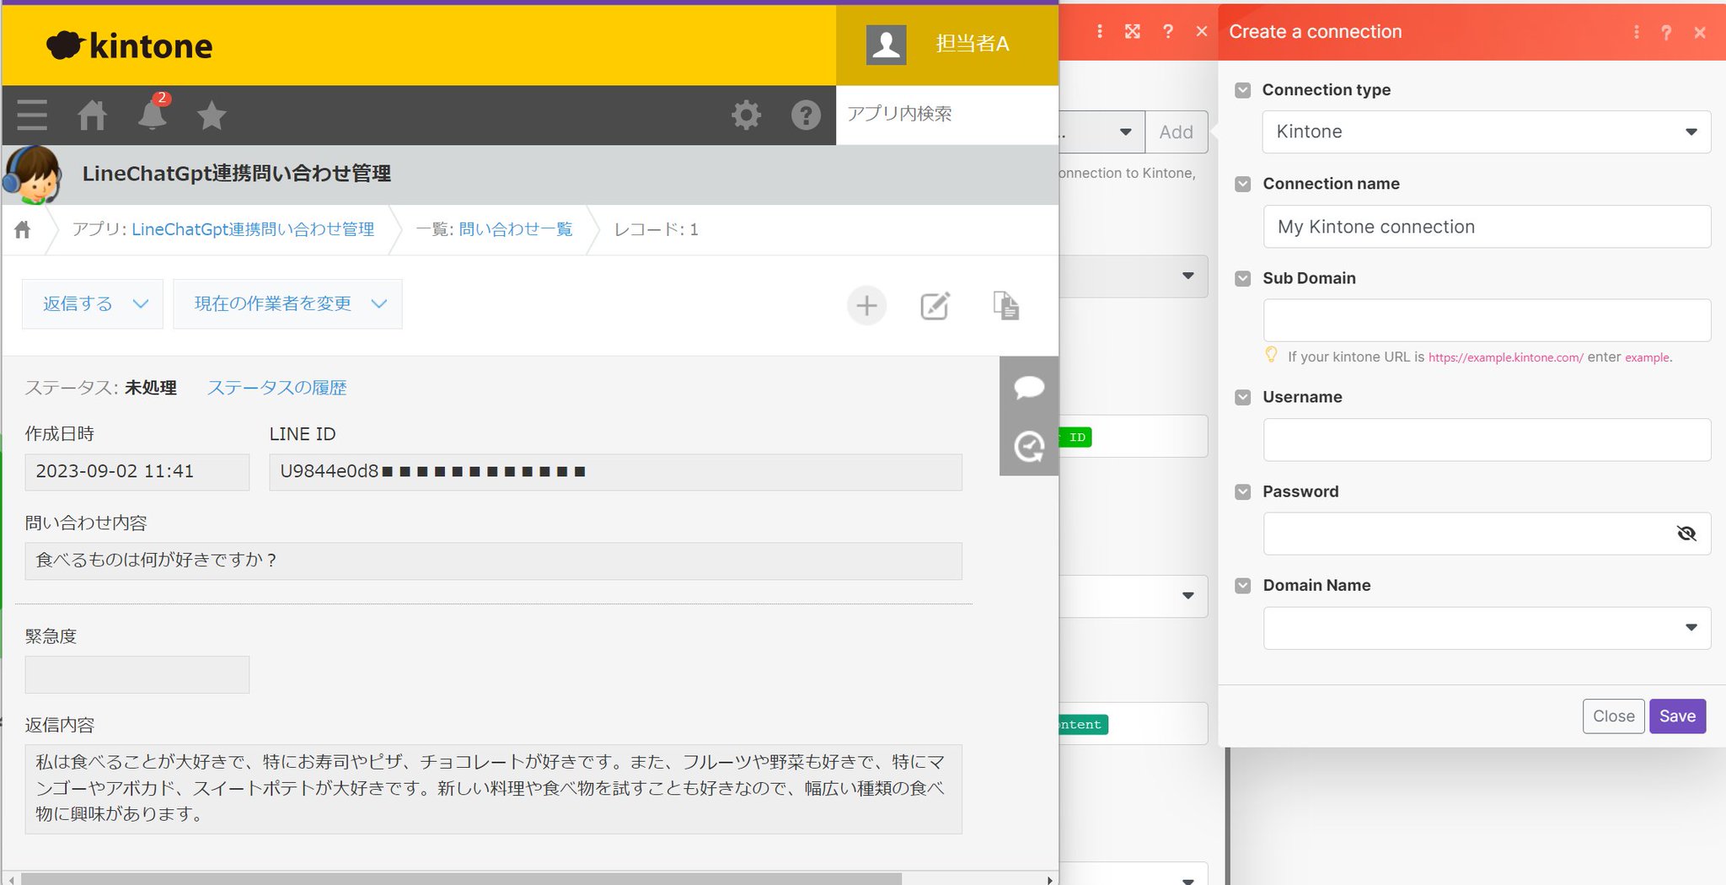Click the Sub Domain input field
Viewport: 1726px width, 885px height.
(x=1487, y=320)
